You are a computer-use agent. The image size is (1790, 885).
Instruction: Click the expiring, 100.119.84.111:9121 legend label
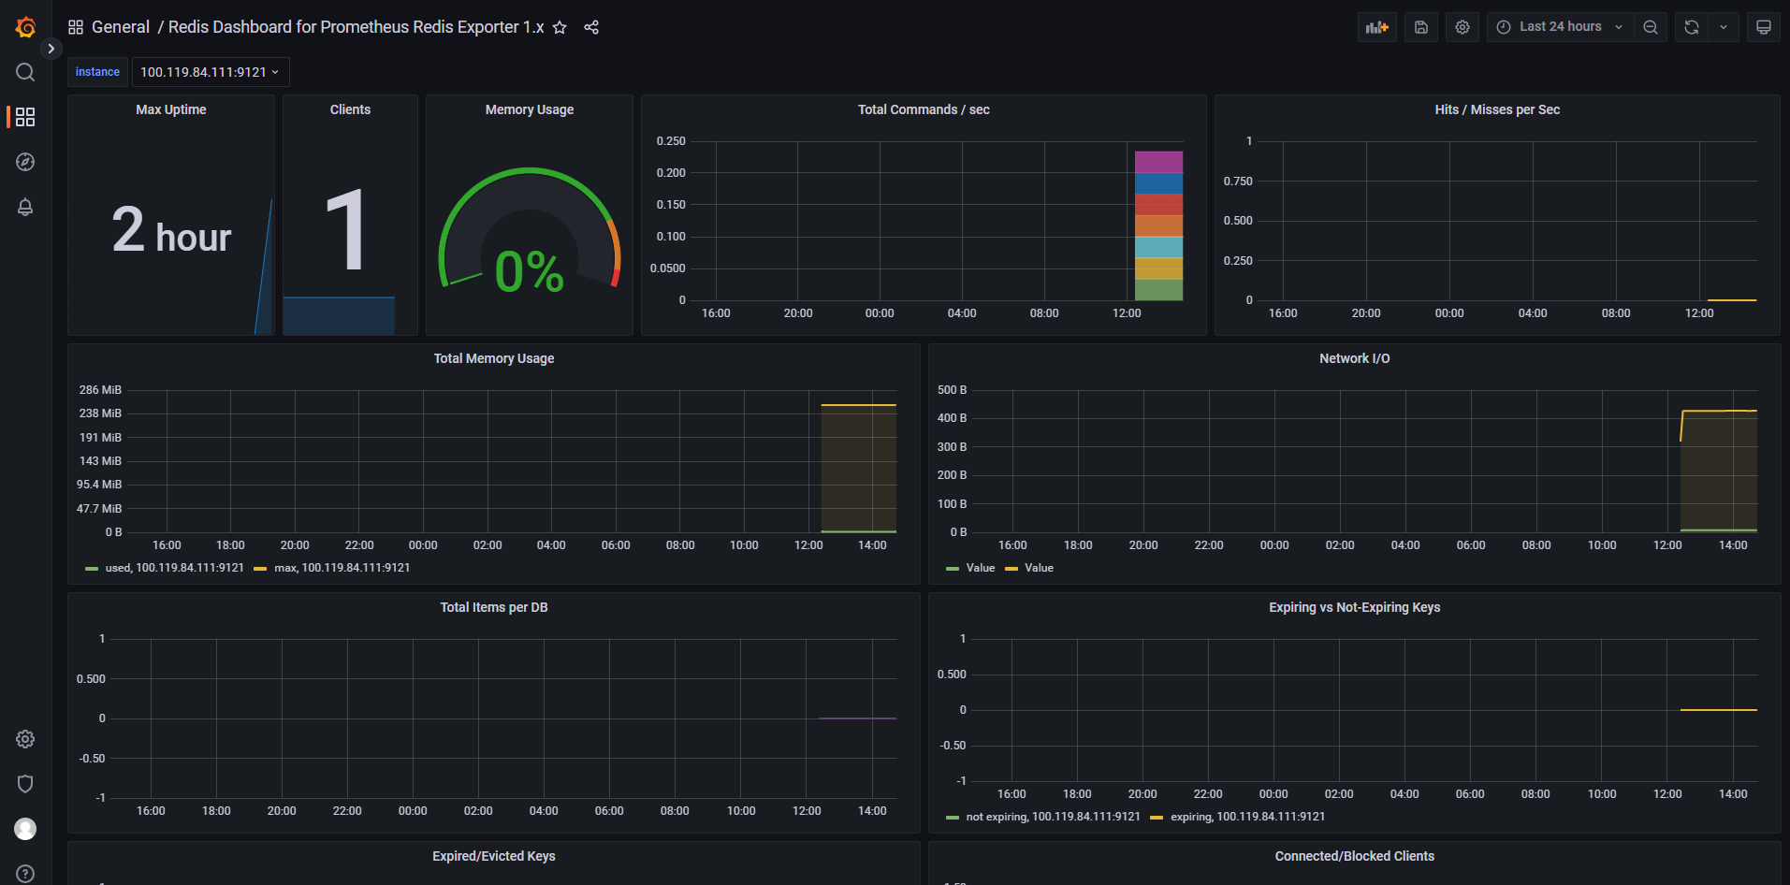tap(1247, 817)
